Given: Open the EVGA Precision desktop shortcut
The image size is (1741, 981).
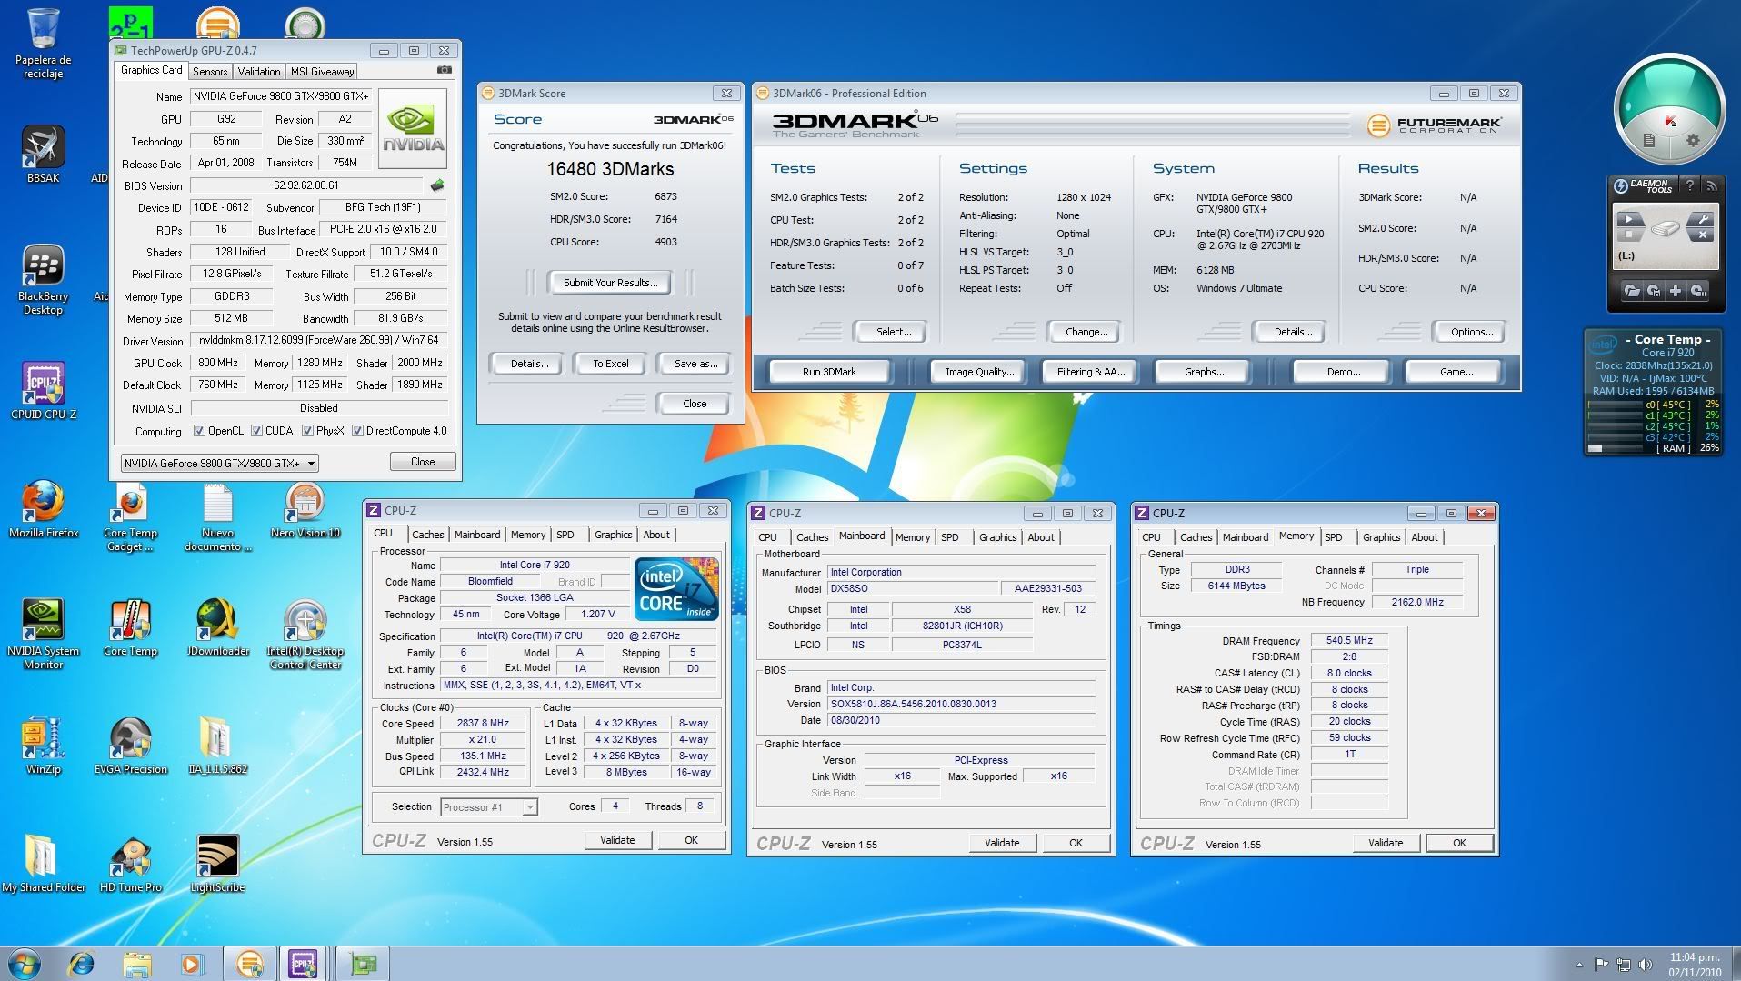Looking at the screenshot, I should pos(130,746).
